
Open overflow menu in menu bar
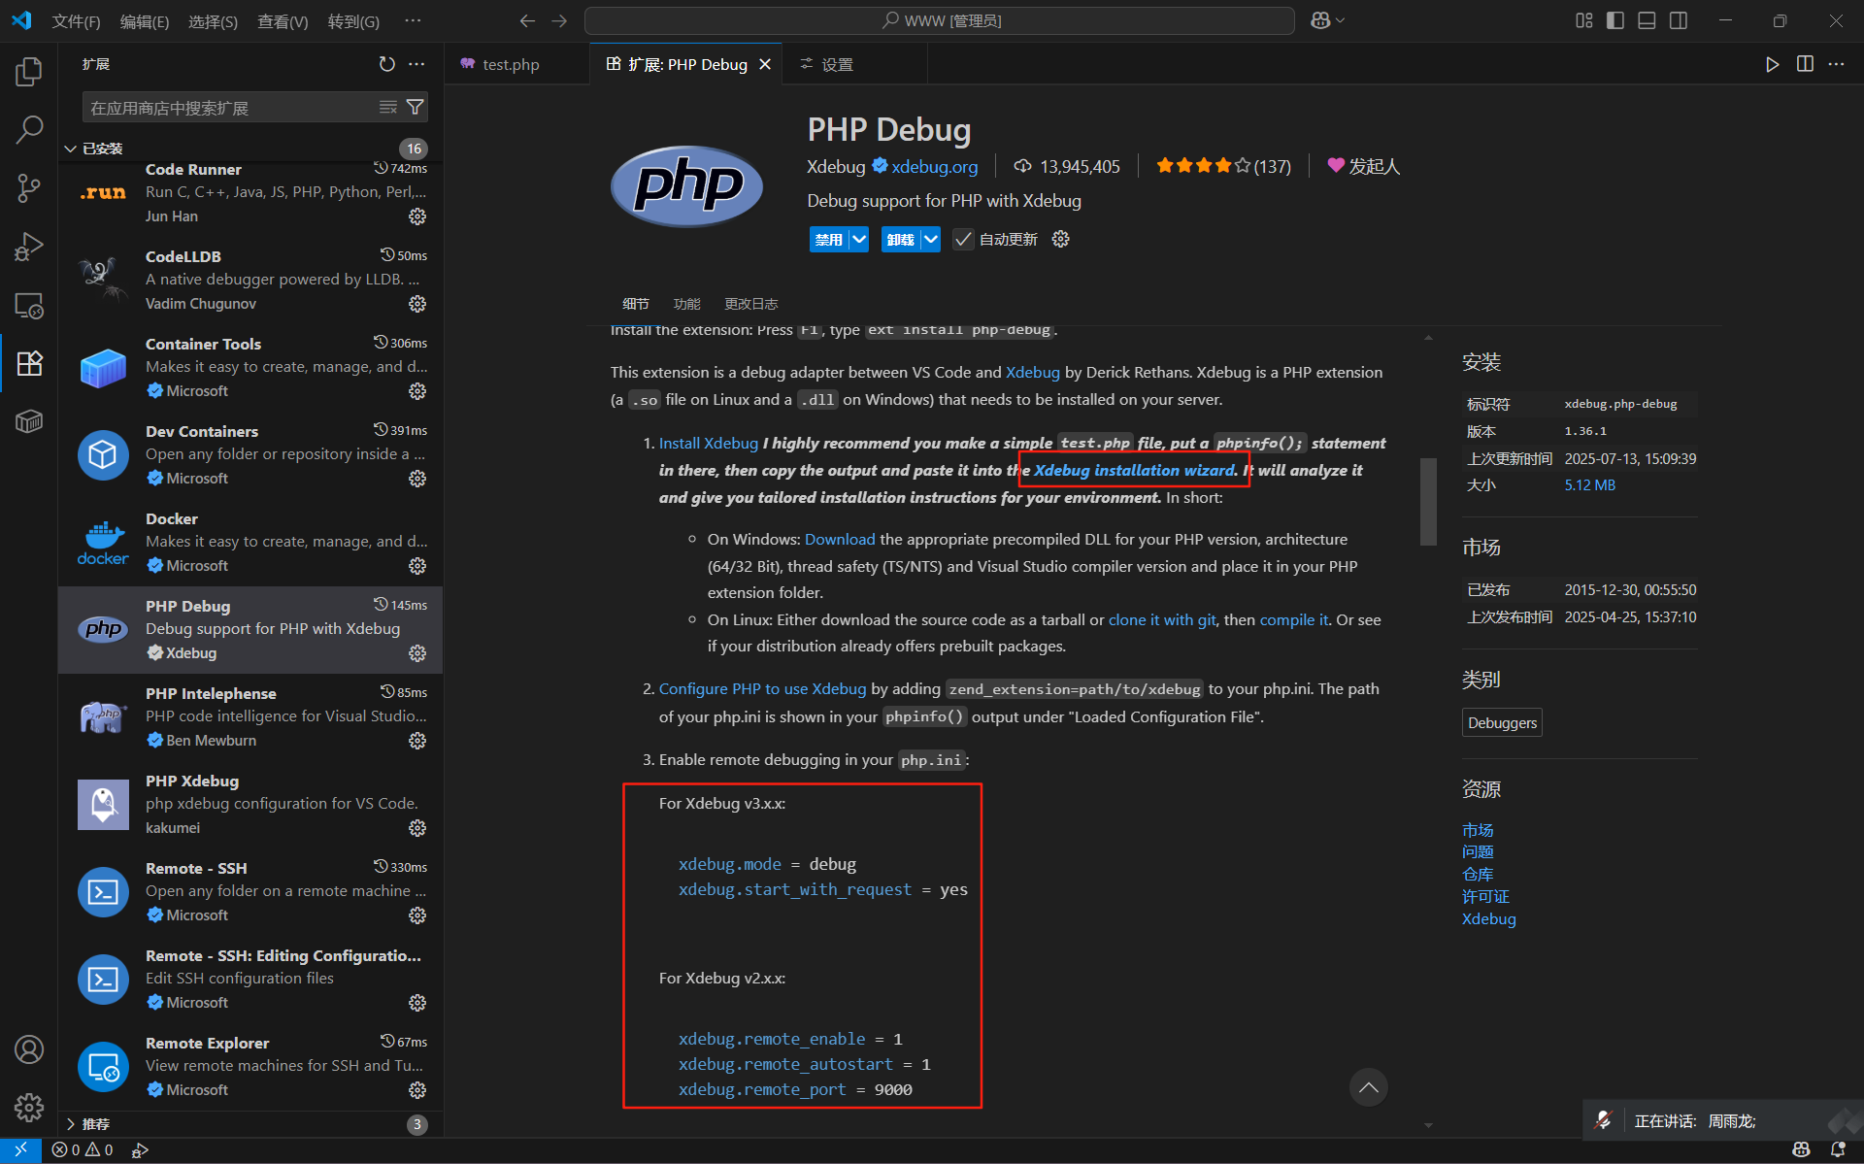(413, 20)
